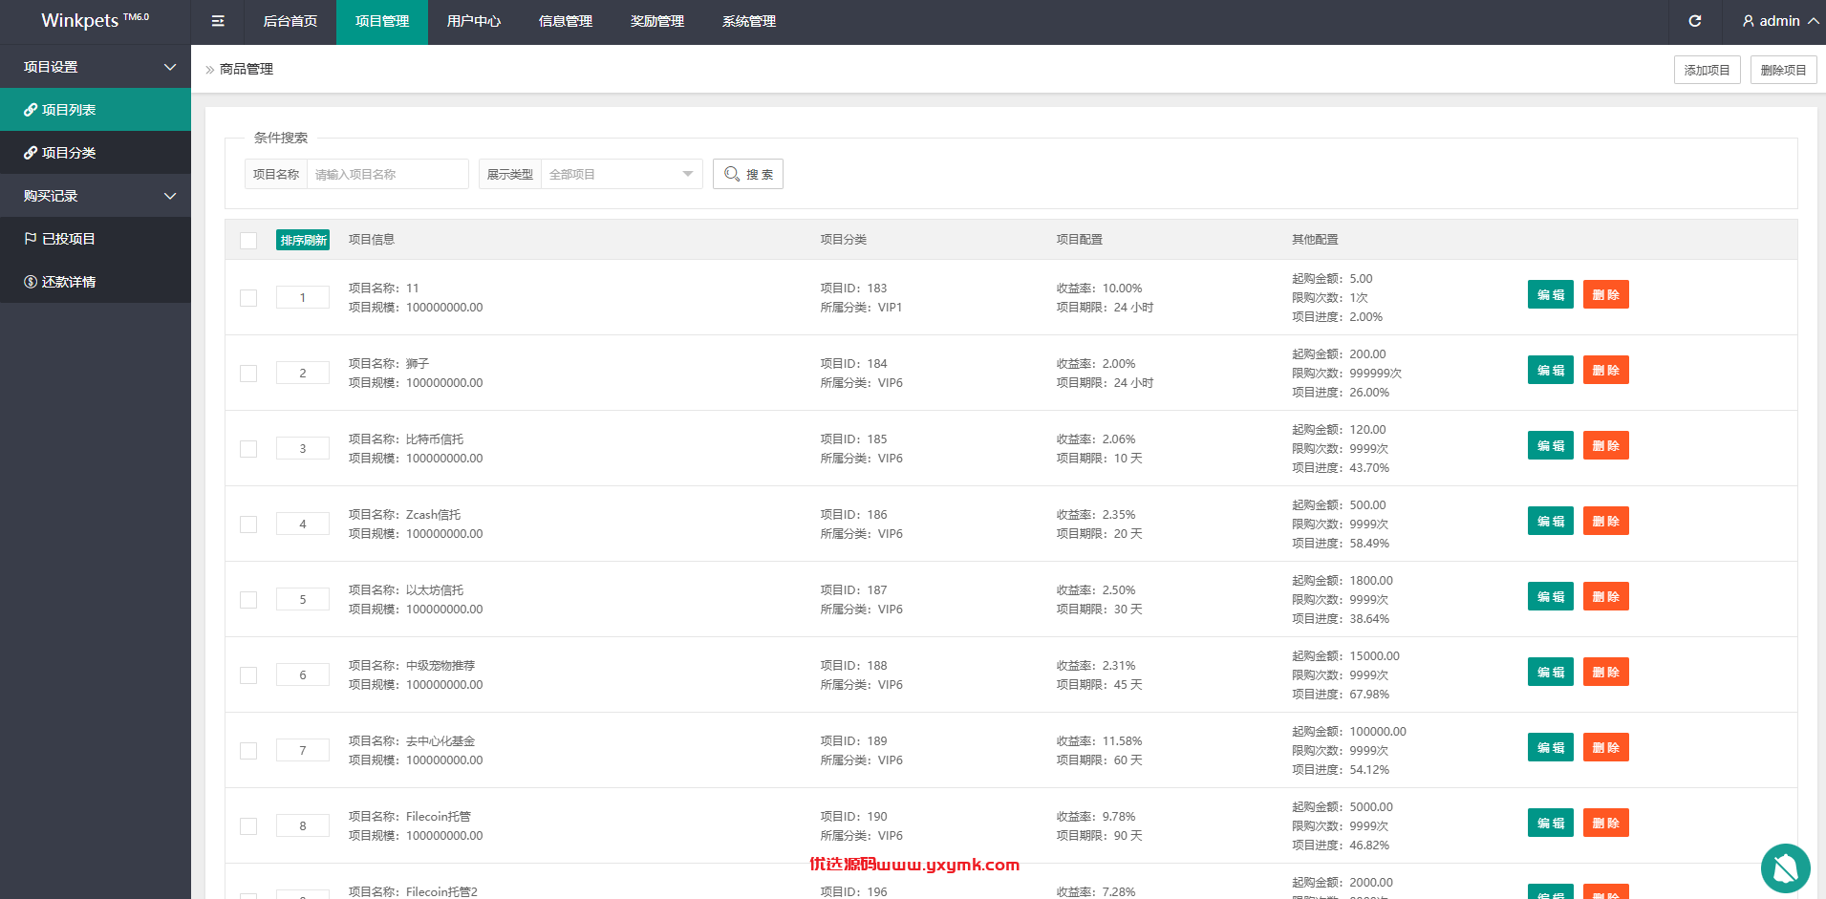The image size is (1826, 899).
Task: Switch to the 用户中心 top tab
Action: [x=474, y=21]
